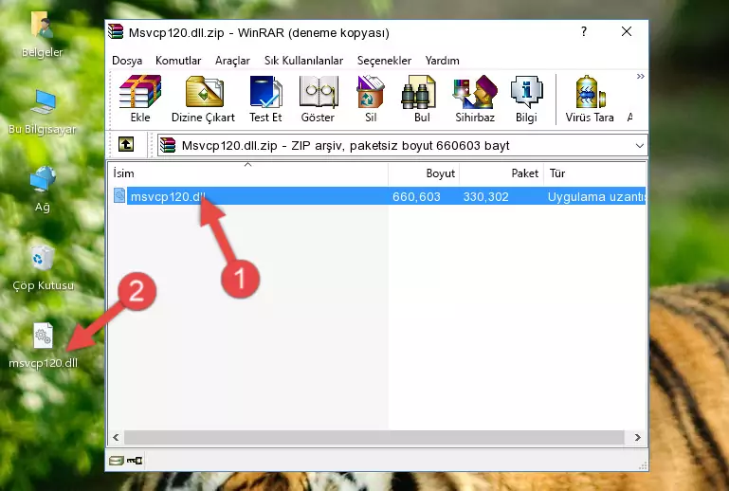
Task: Sort by the Boyut column header
Action: [x=424, y=173]
